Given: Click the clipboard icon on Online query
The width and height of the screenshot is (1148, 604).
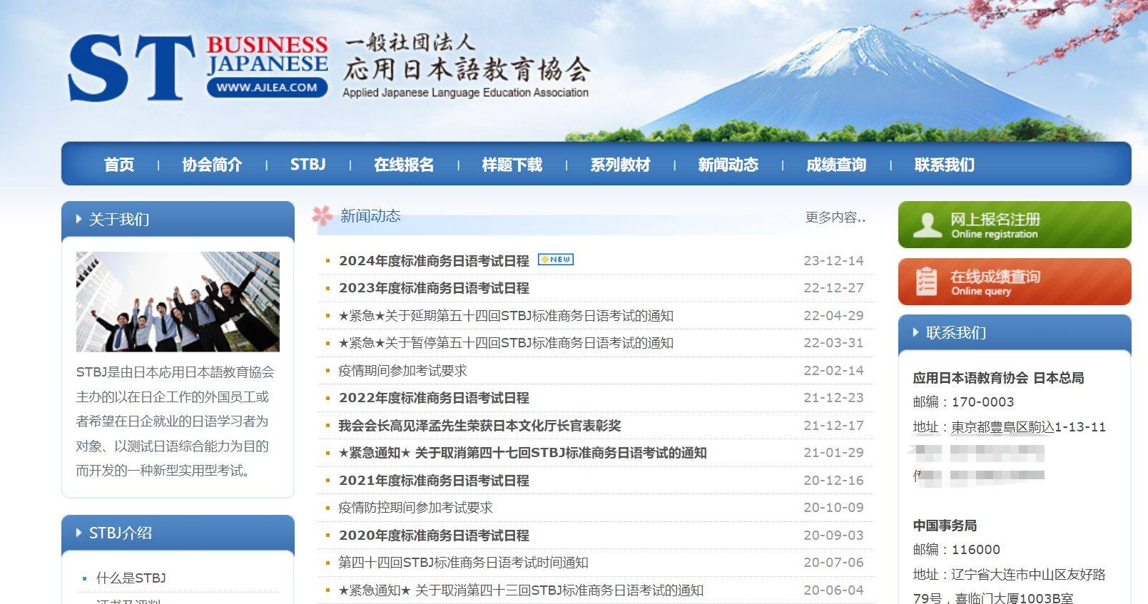Looking at the screenshot, I should click(926, 282).
